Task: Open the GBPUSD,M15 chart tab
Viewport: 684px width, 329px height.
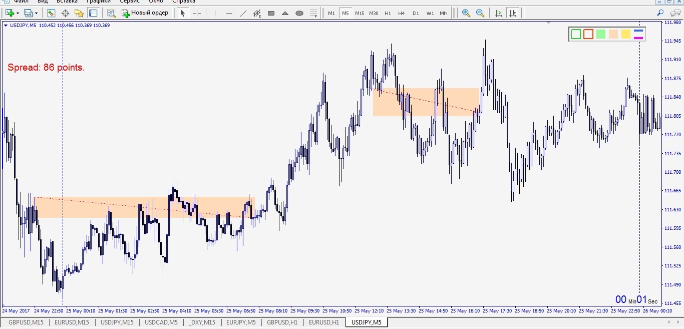Action: click(26, 322)
